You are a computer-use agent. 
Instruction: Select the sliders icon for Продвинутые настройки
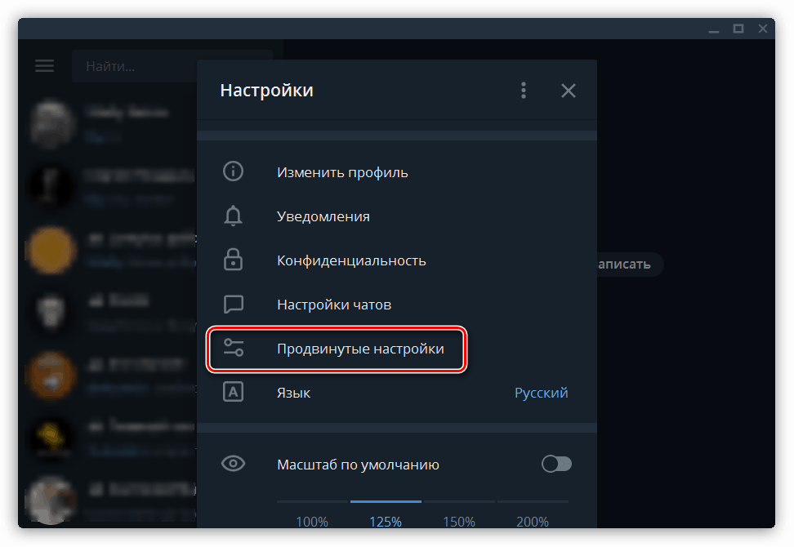[x=234, y=348]
